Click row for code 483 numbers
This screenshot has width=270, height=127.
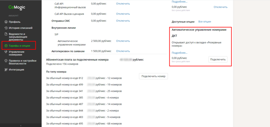pos(83,117)
